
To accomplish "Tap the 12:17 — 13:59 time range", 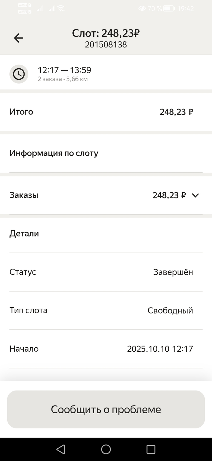I will [x=64, y=70].
